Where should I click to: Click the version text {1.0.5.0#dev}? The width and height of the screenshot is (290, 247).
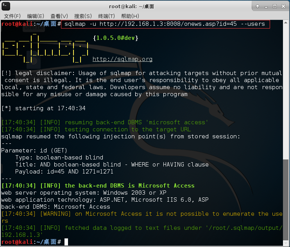pos(116,38)
